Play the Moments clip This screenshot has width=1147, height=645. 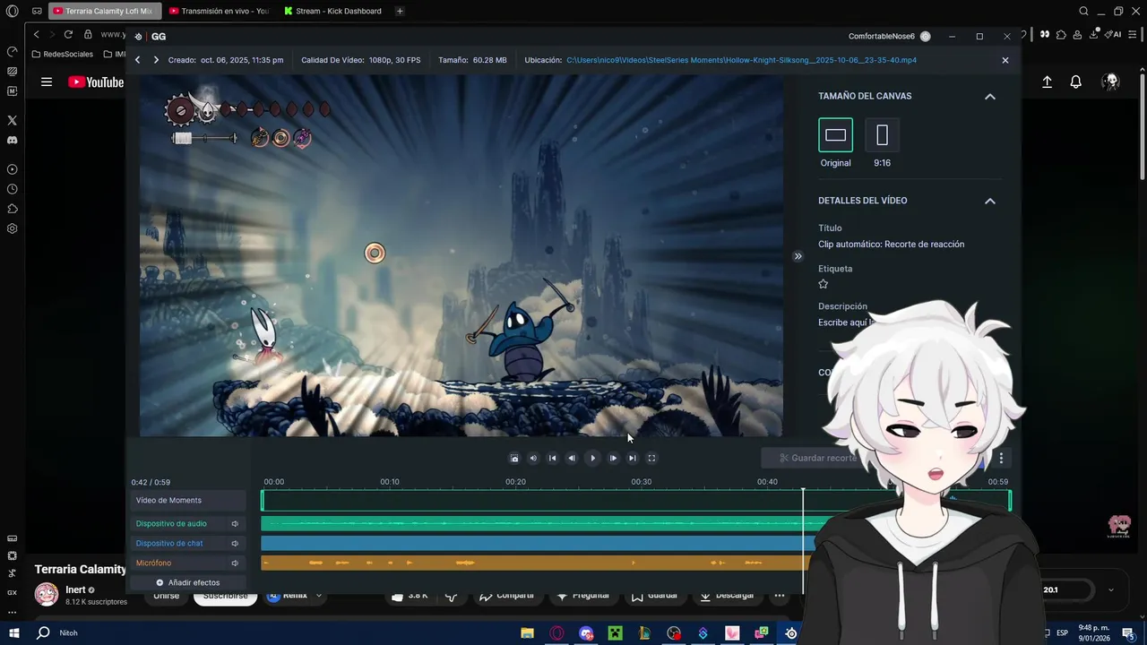pyautogui.click(x=592, y=458)
